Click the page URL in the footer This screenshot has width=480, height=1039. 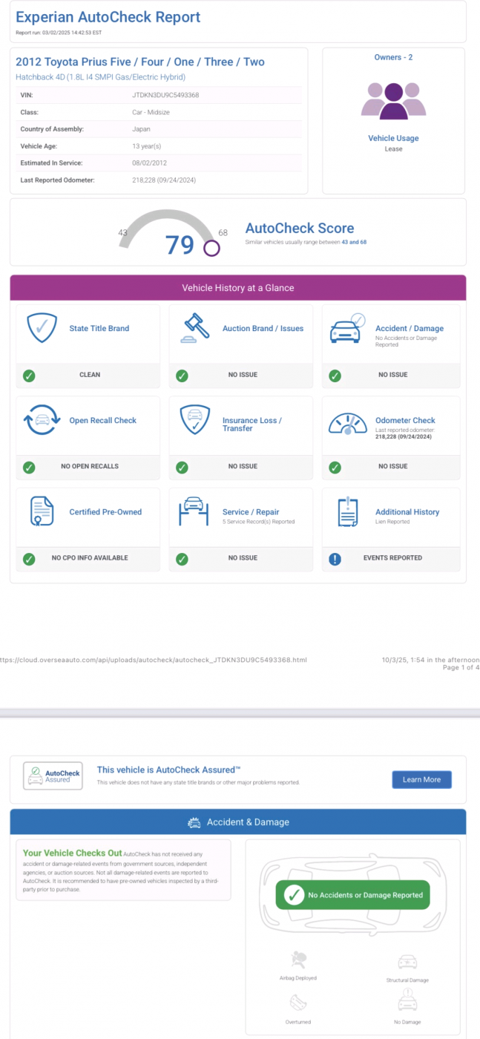[x=153, y=660]
